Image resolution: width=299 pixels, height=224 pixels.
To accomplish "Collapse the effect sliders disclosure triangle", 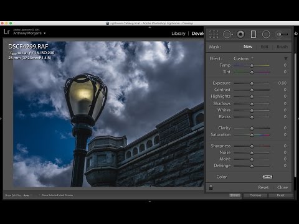I will 286,58.
